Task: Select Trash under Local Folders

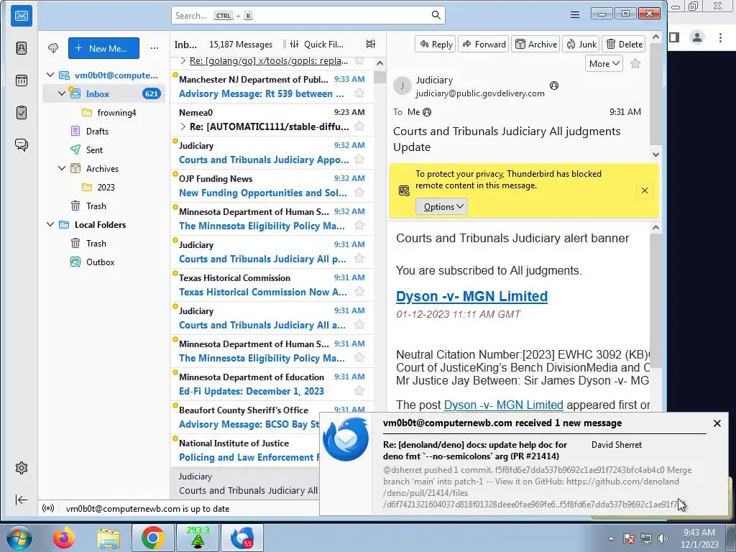Action: click(x=103, y=243)
